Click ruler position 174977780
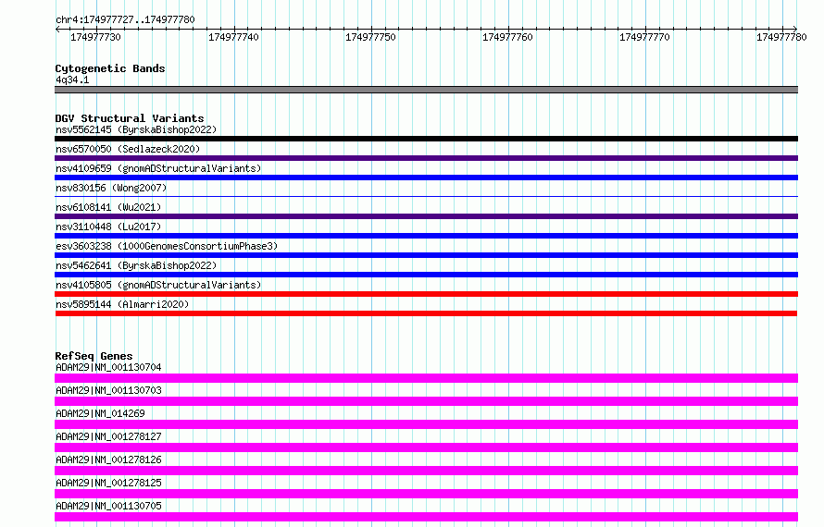824x527 pixels. [x=781, y=37]
